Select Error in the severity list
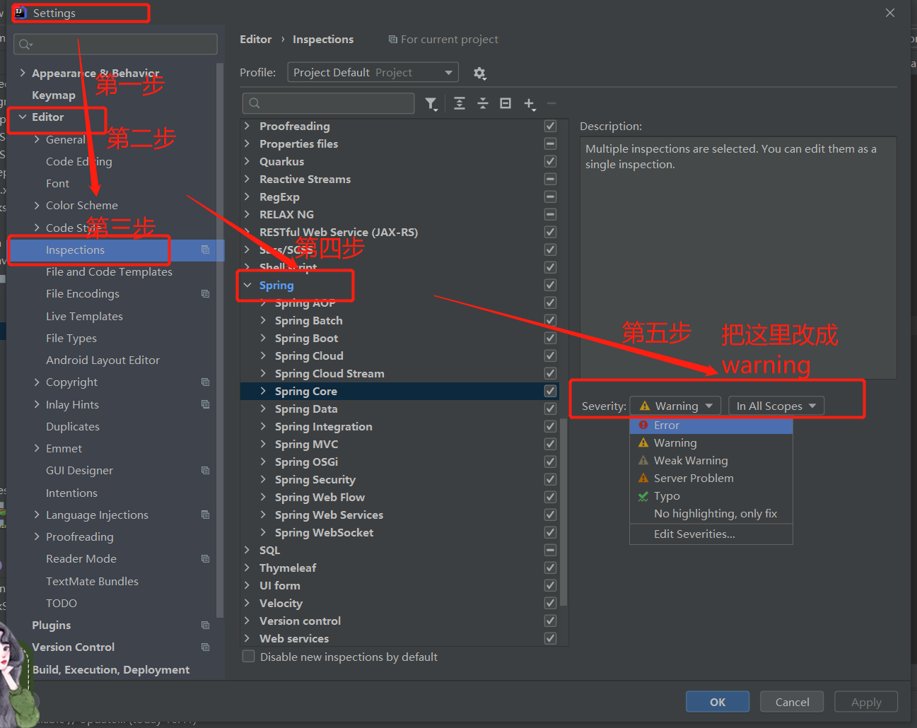 coord(711,425)
